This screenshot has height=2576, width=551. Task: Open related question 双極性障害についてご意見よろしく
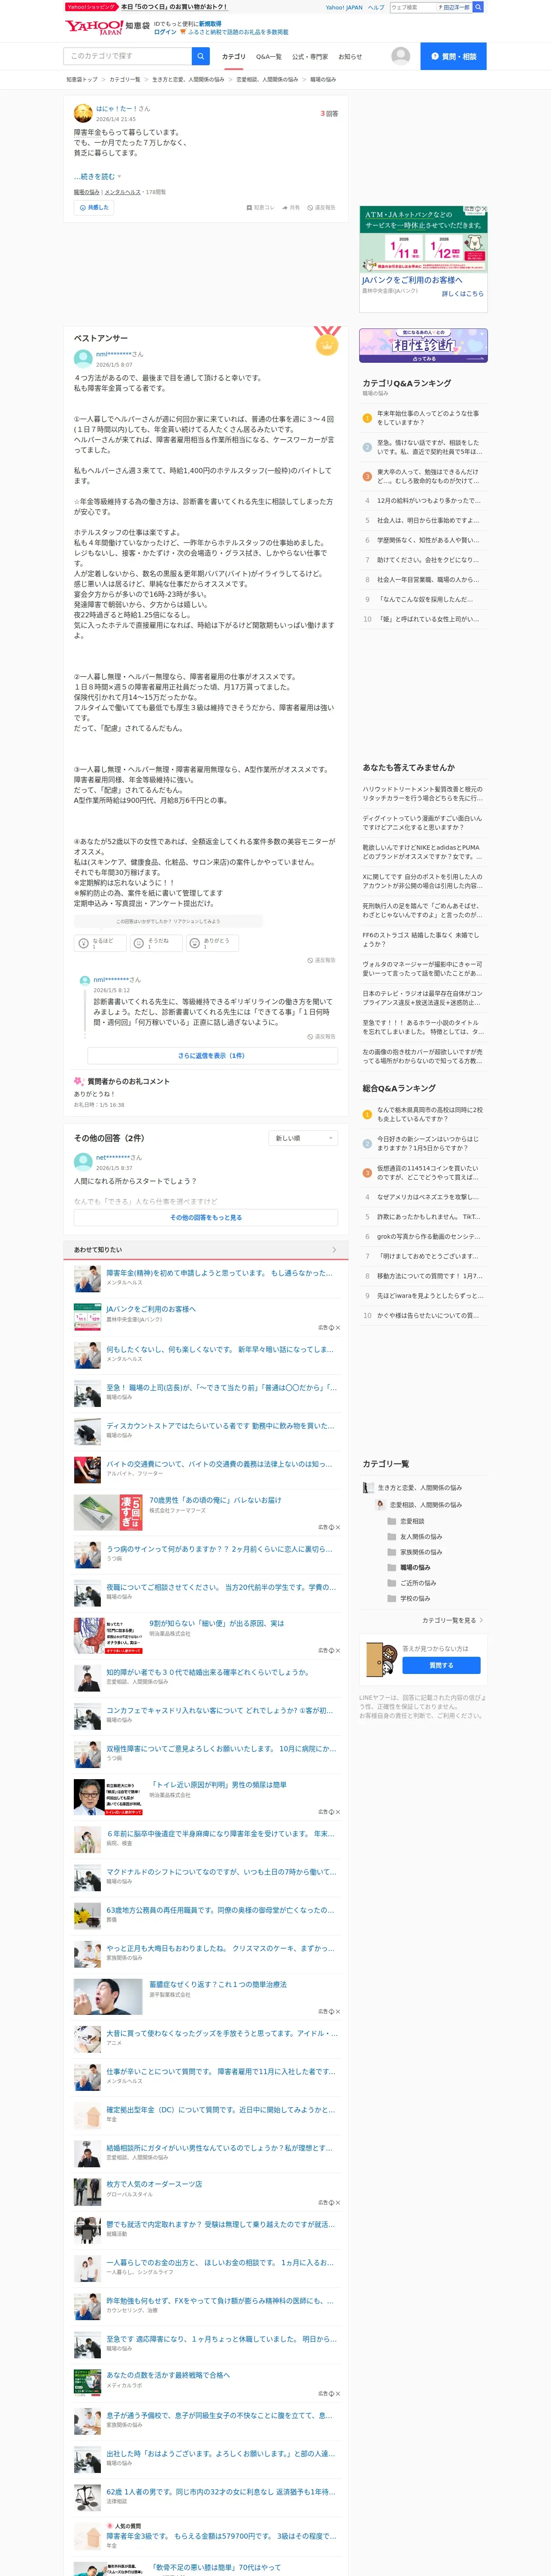[221, 1749]
